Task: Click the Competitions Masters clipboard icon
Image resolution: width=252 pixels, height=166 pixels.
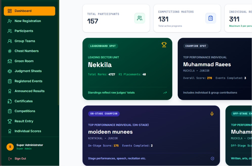Action: coord(211,18)
